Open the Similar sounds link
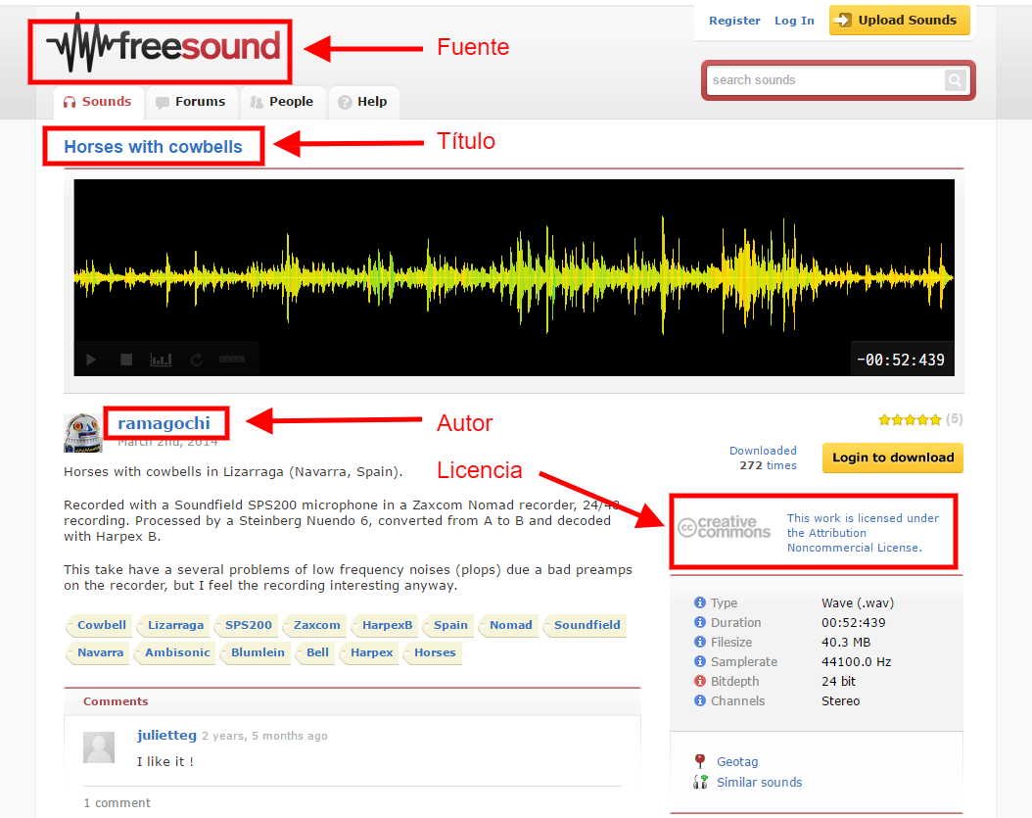 (x=759, y=783)
